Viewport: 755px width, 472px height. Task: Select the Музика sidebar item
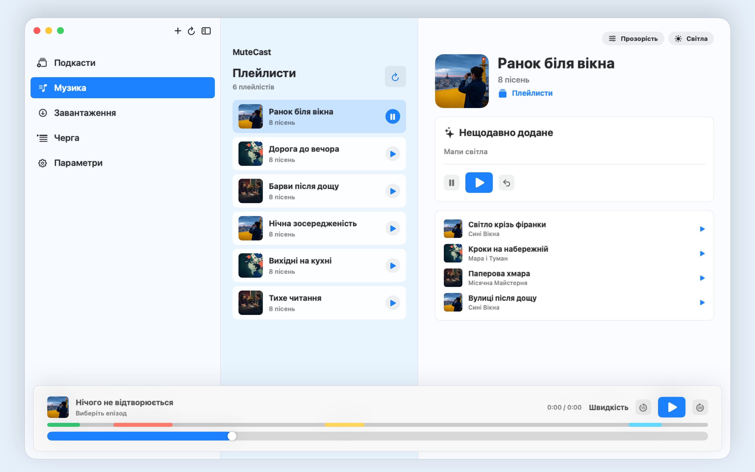click(x=123, y=88)
